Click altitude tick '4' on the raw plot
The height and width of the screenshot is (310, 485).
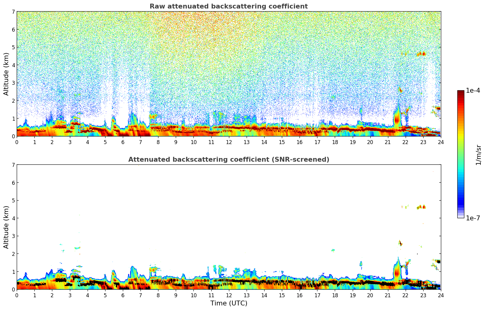13,65
